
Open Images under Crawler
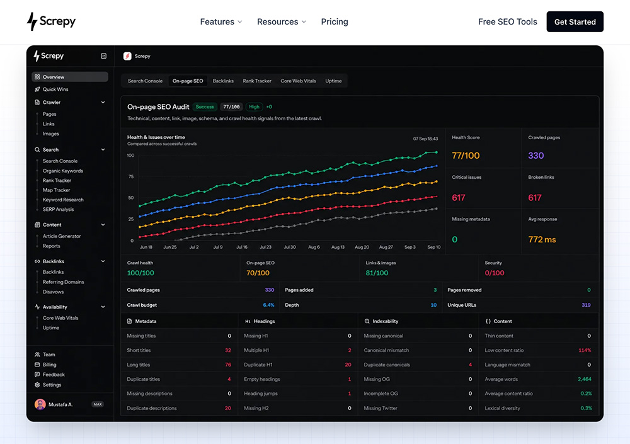tap(50, 134)
